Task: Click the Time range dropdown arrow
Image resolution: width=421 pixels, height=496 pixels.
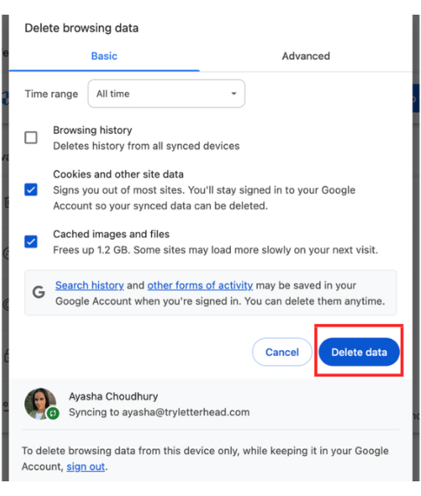Action: (x=234, y=93)
